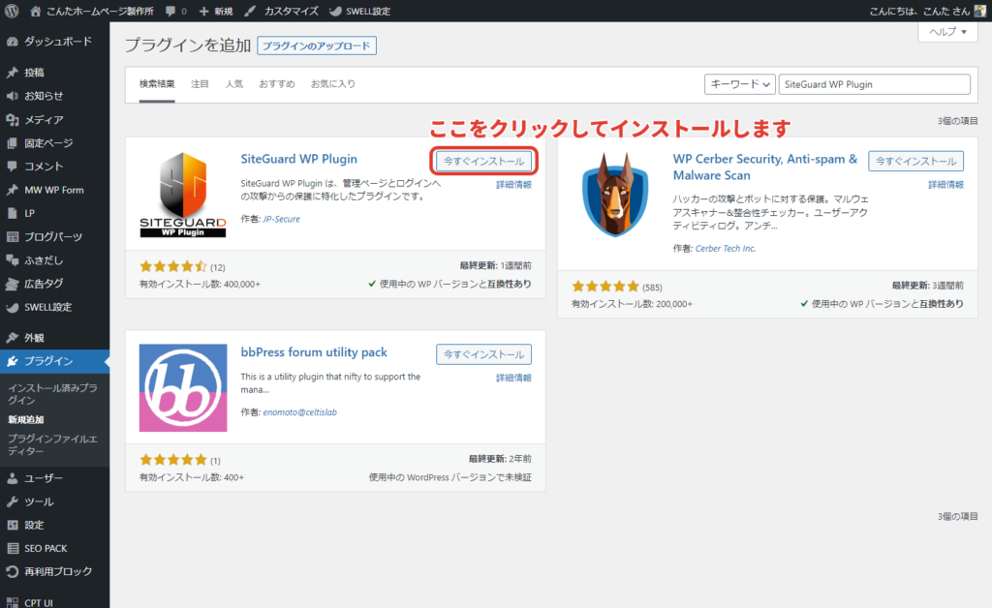Install WP Cerber Security plugin now
Viewport: 992px width, 608px height.
(x=916, y=161)
